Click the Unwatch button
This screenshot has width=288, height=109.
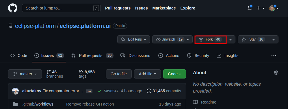tap(172, 39)
